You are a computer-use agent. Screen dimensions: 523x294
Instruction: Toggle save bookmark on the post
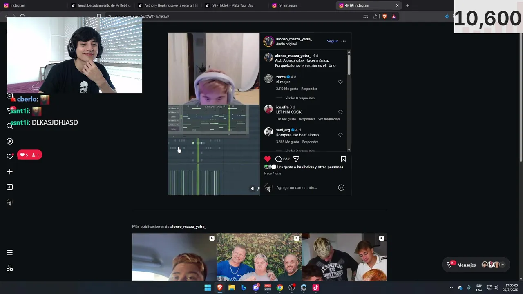point(343,159)
